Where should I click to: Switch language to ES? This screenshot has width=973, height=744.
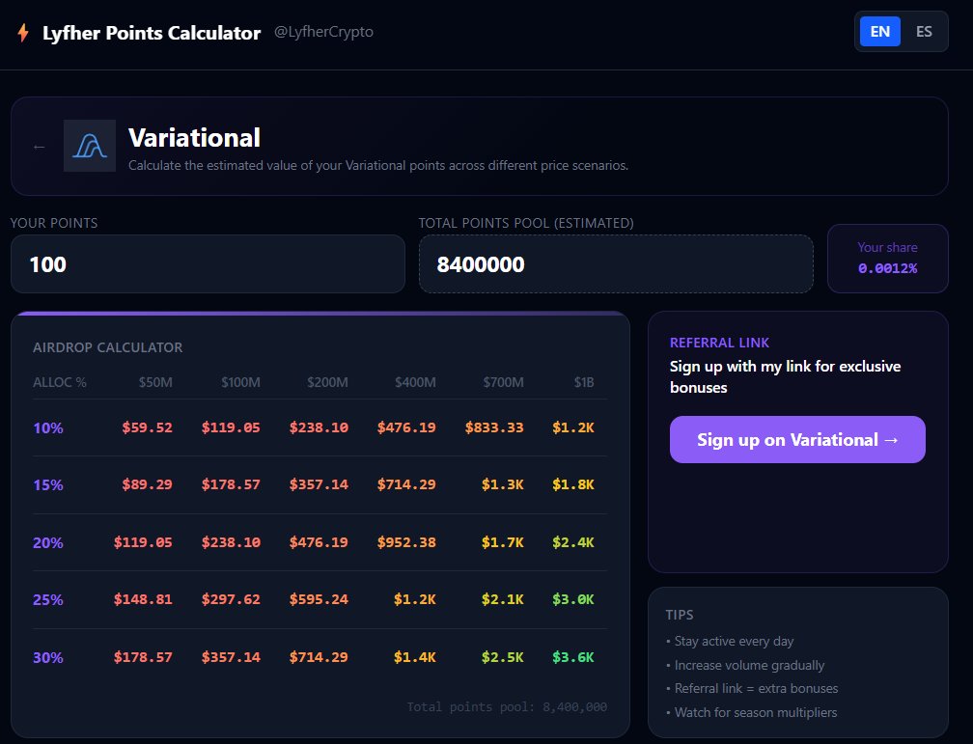point(924,32)
